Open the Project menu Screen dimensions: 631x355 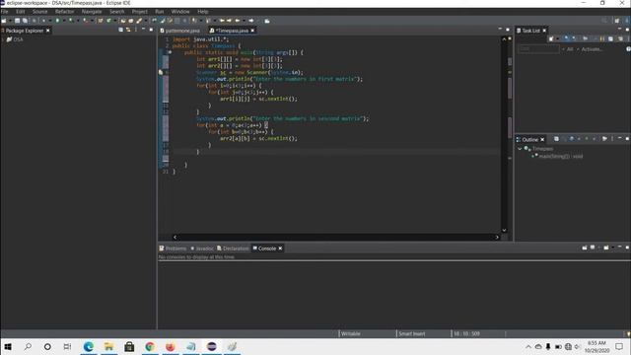click(140, 12)
